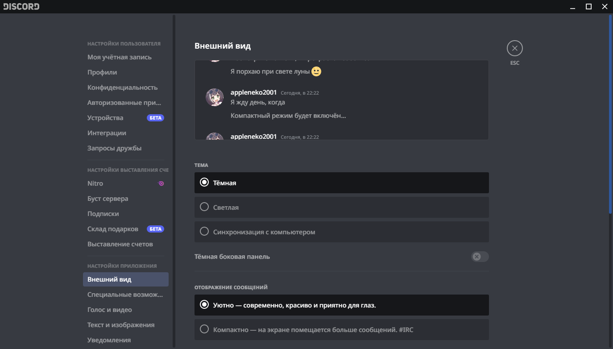Click the БЕТА badge next to Склад подарков
The width and height of the screenshot is (613, 349).
coord(156,229)
